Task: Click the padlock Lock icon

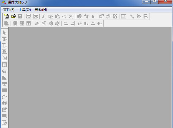Action: tap(93, 16)
